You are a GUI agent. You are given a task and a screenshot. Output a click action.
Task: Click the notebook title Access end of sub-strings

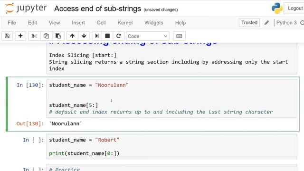click(x=97, y=9)
